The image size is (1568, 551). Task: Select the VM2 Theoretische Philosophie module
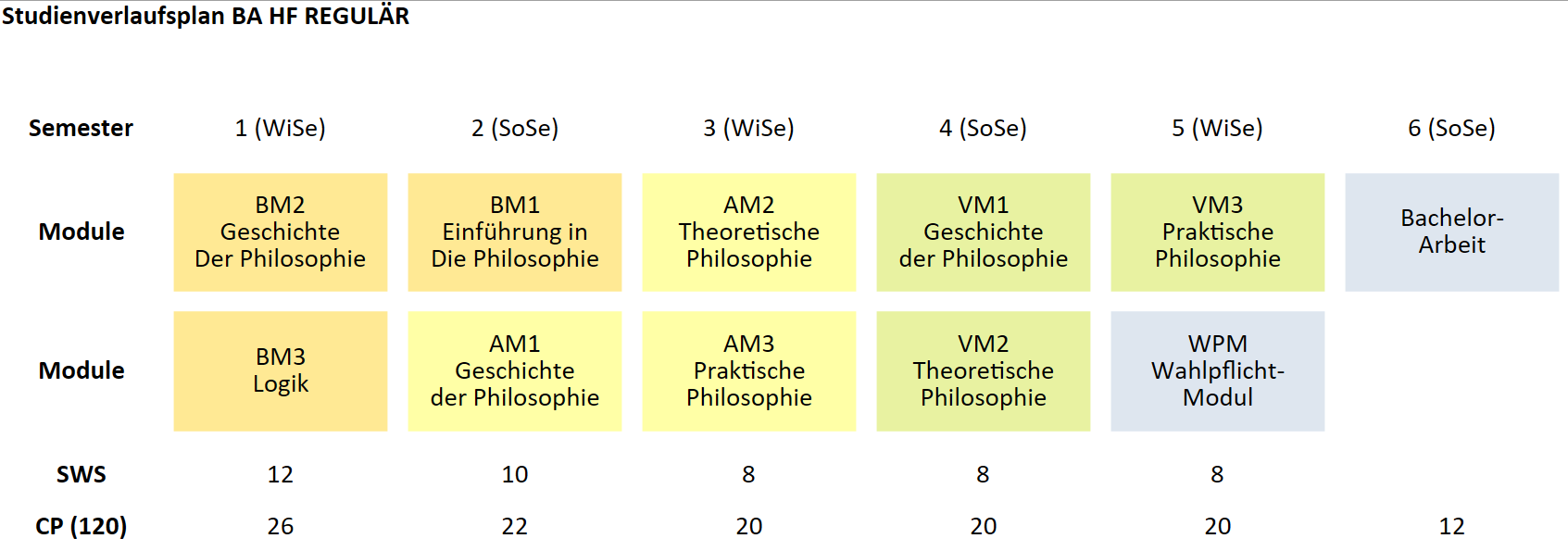click(x=984, y=370)
